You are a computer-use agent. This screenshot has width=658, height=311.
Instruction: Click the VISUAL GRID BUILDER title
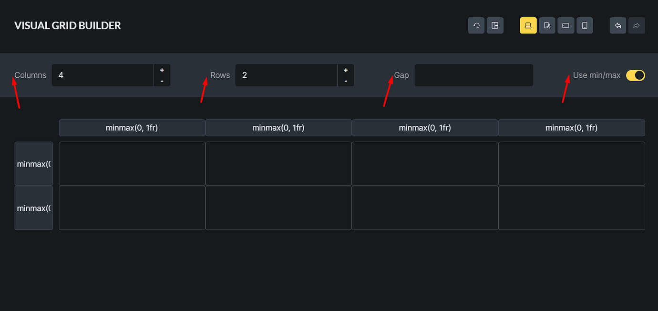(67, 25)
